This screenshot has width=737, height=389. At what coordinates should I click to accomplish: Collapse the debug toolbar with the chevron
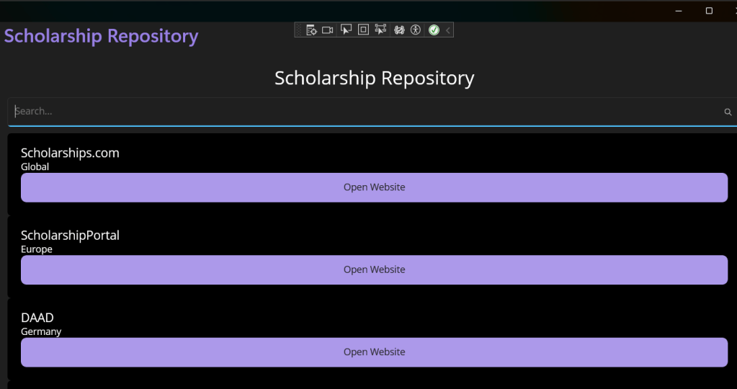[448, 30]
